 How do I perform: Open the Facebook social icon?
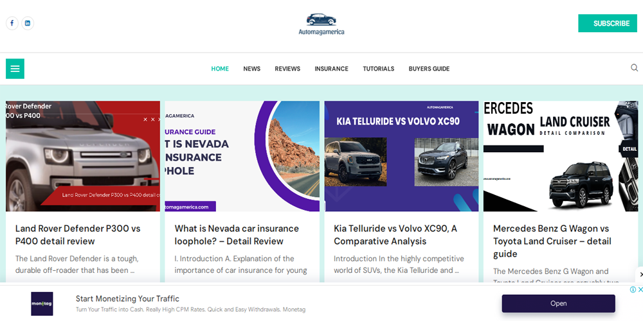[12, 23]
